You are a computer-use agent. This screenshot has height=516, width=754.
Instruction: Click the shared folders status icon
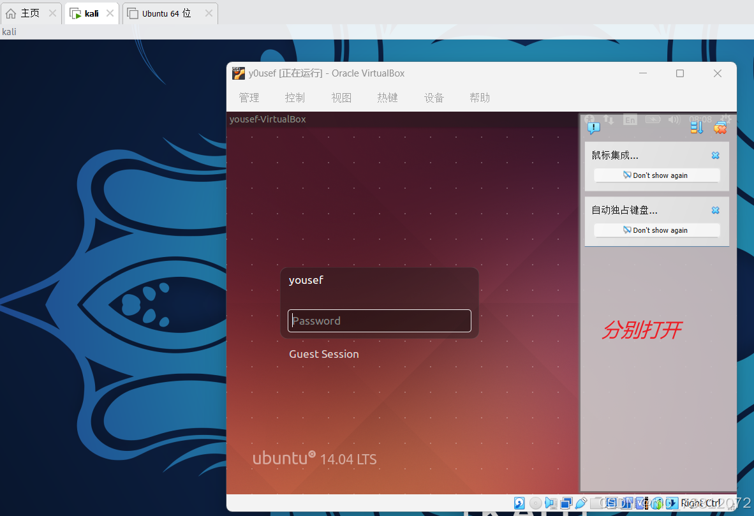[596, 503]
